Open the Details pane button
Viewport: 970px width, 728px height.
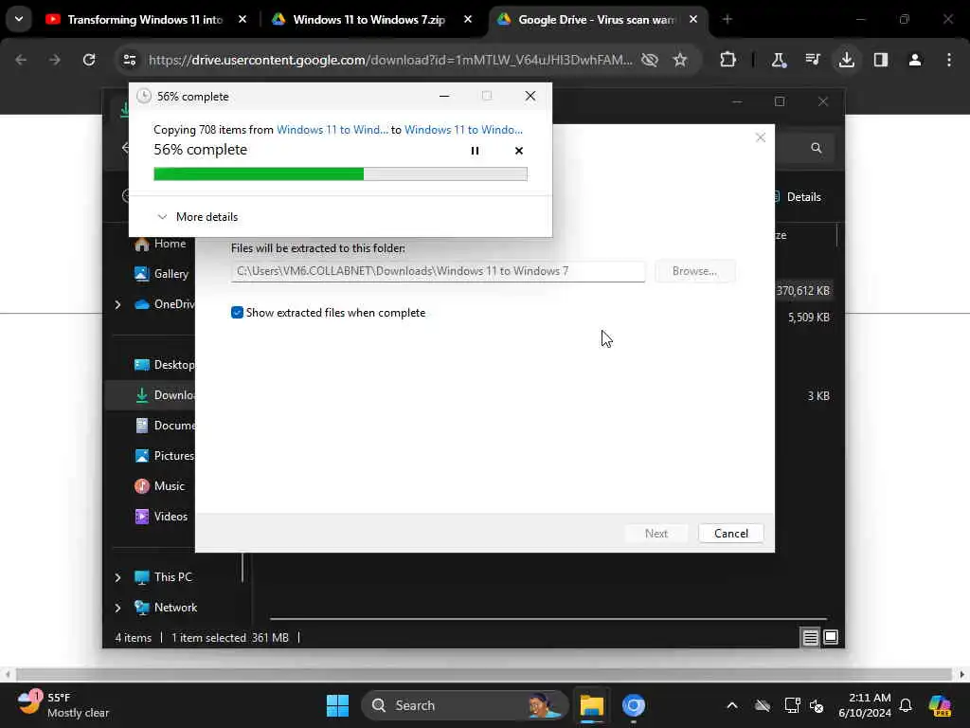tap(798, 197)
